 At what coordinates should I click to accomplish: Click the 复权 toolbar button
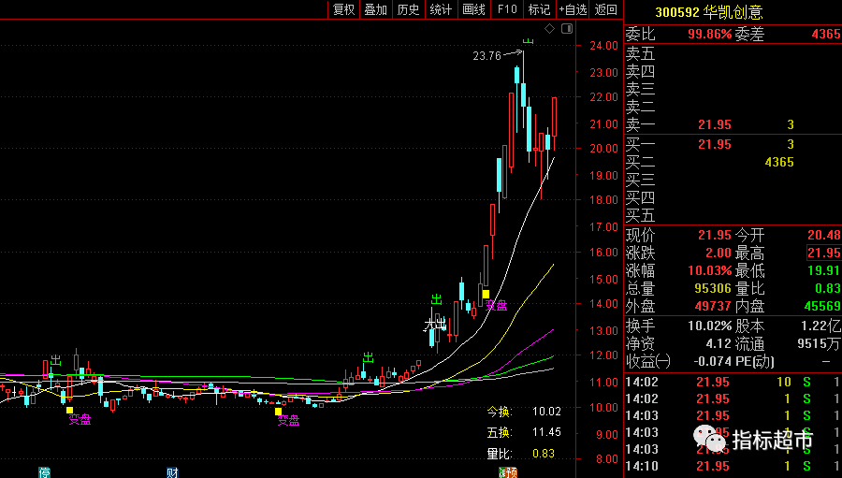click(343, 9)
